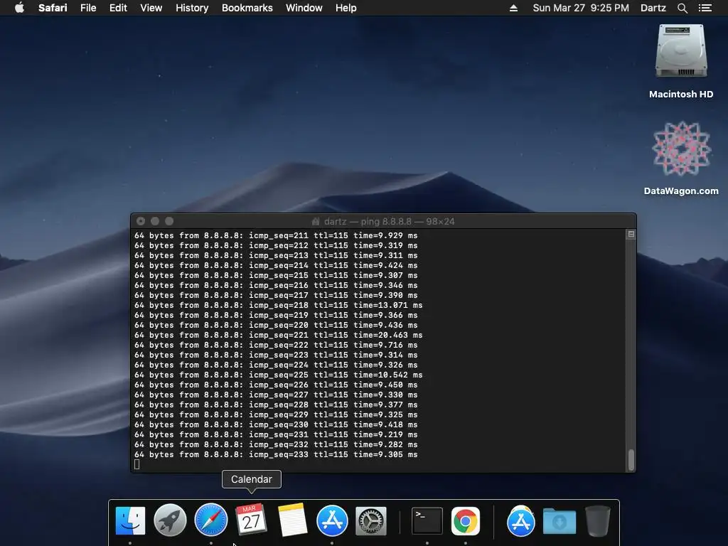Click the line with icmp_seq=228

tap(276, 405)
